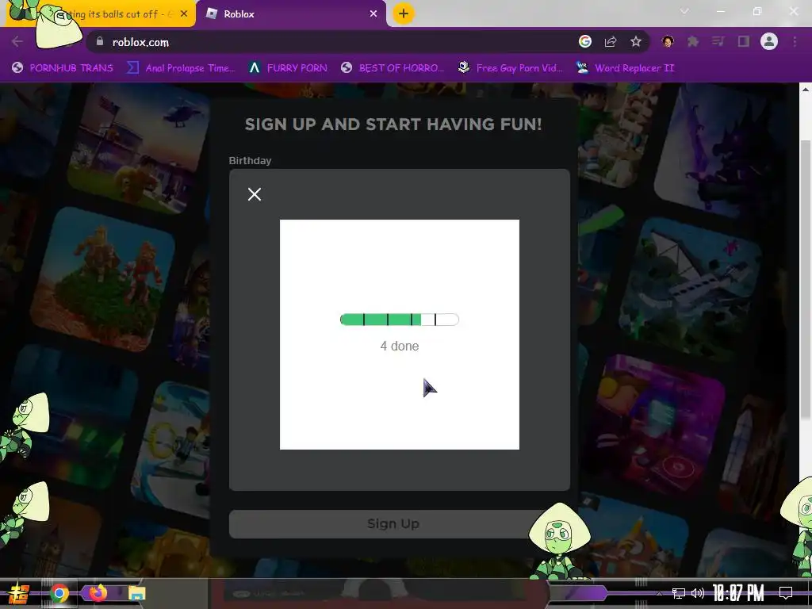Share this page via share icon
Image resolution: width=812 pixels, height=609 pixels.
[x=611, y=41]
